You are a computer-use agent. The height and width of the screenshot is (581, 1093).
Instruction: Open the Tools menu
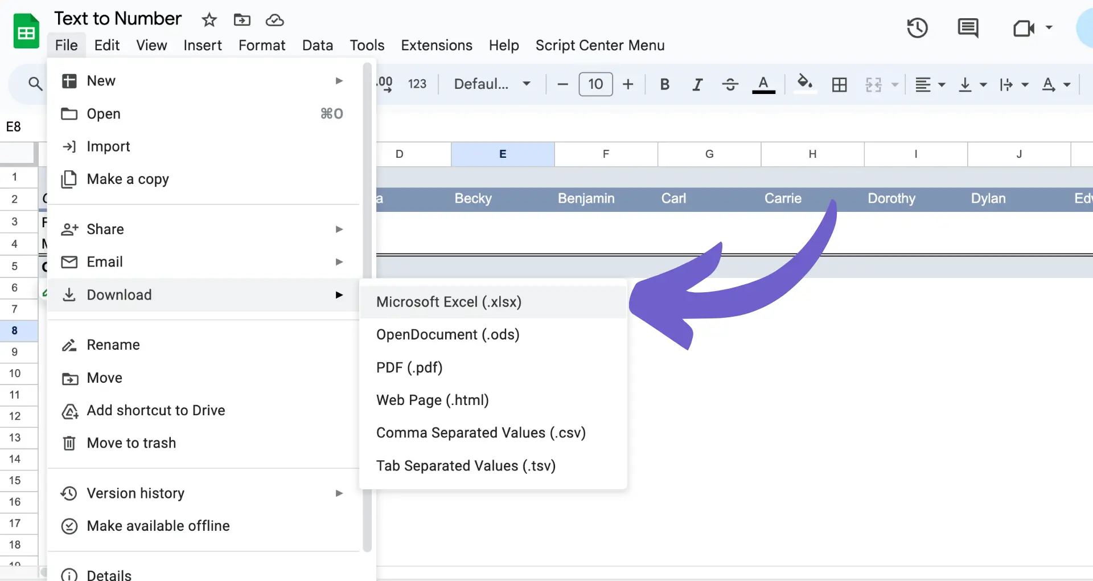coord(367,45)
